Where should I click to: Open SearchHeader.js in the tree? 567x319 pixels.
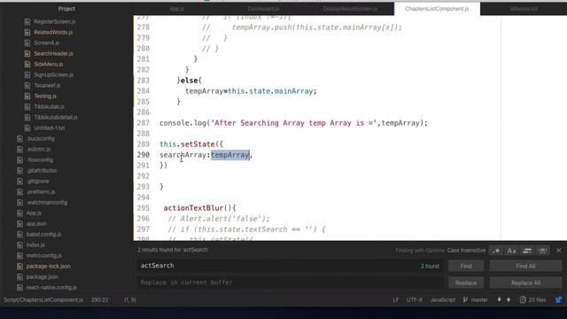[53, 53]
